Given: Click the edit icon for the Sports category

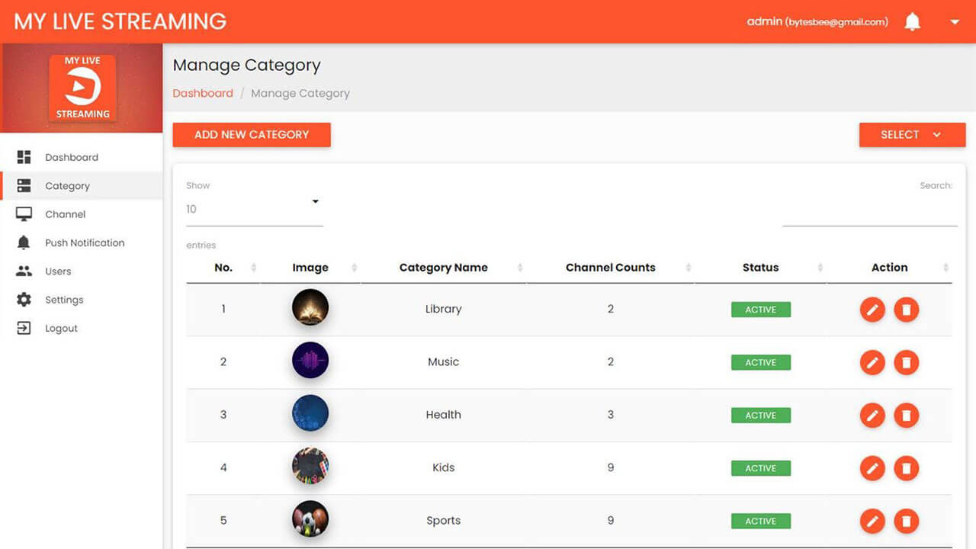Looking at the screenshot, I should [872, 521].
